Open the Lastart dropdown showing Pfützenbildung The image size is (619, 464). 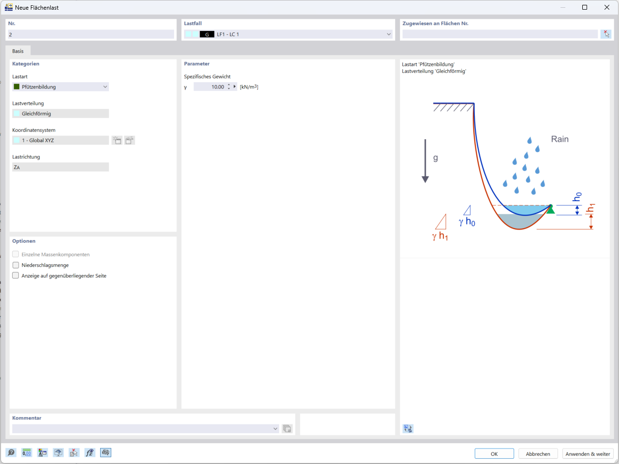click(105, 87)
